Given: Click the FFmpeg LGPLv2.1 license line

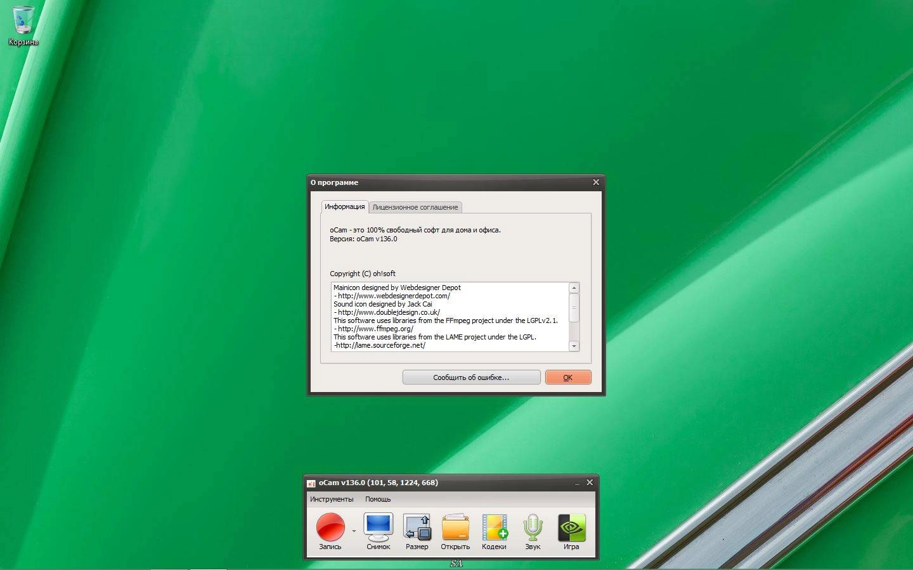Looking at the screenshot, I should coord(446,320).
